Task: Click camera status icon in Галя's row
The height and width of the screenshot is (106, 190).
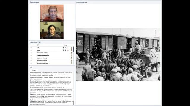Action: coord(66,48)
